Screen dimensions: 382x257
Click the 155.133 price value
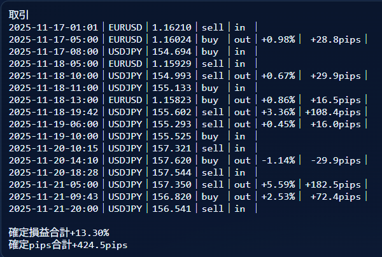[172, 88]
